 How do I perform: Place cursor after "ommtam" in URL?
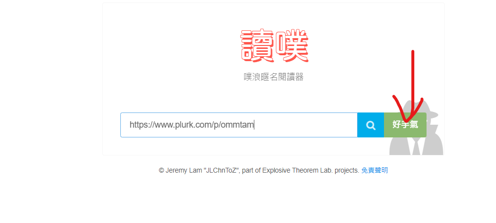[x=254, y=125]
